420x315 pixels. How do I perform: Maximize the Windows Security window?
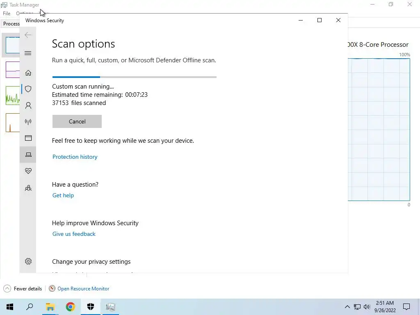319,20
